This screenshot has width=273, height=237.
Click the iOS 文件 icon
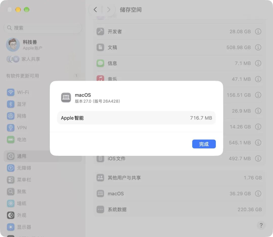coord(100,159)
